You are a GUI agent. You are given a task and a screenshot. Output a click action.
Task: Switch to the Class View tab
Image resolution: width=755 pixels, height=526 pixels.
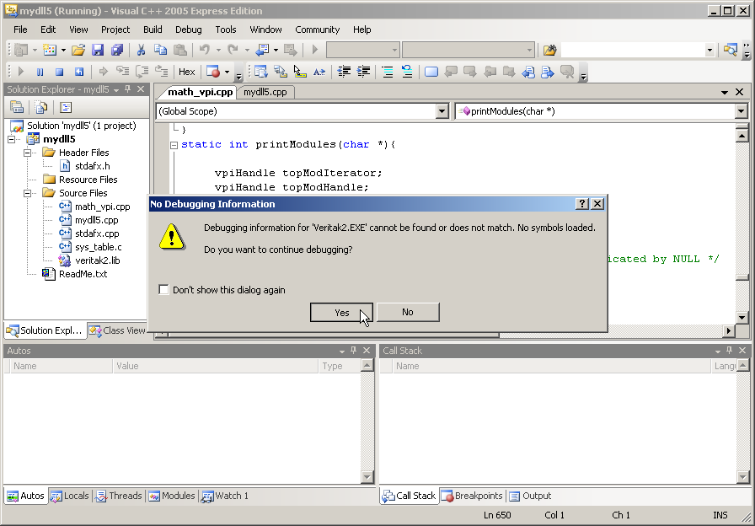coord(118,330)
